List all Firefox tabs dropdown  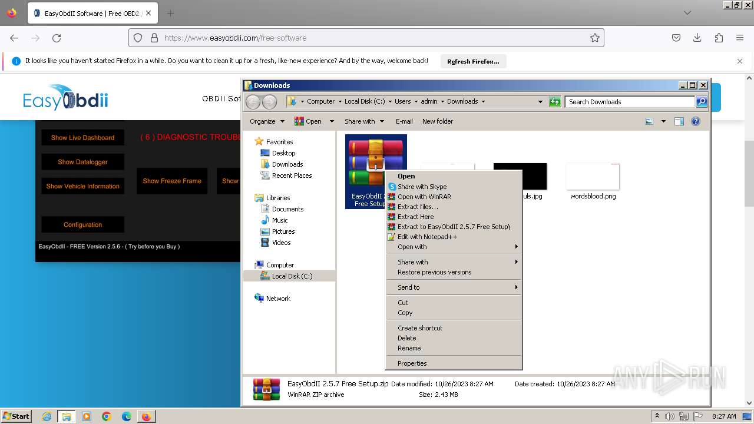coord(687,13)
